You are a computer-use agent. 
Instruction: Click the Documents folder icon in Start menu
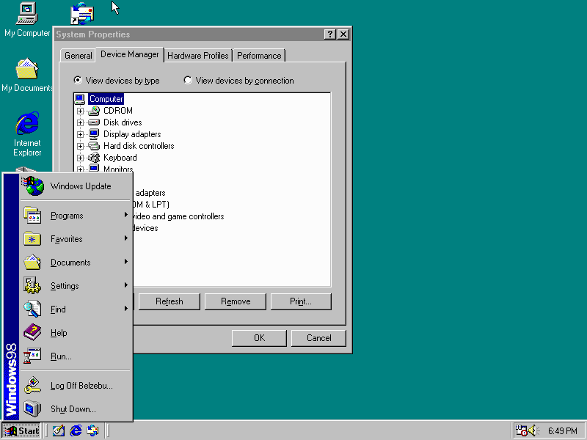pos(32,263)
